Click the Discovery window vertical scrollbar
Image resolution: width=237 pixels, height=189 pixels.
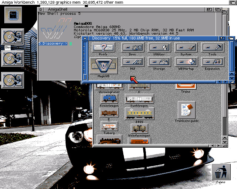[x=232, y=56]
